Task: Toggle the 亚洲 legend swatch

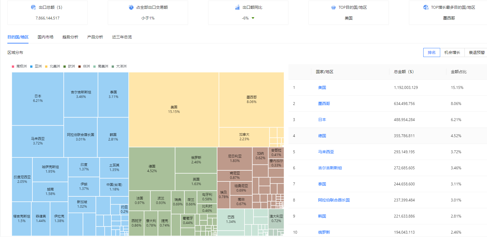Action: point(31,67)
